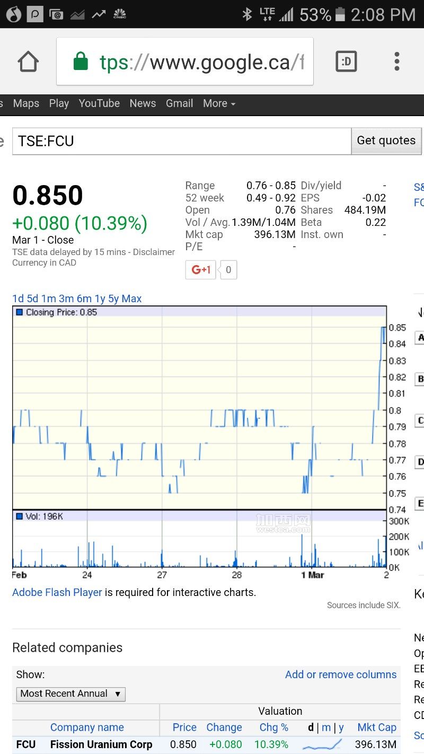Viewport: 424px width, 754px height.
Task: Open News in the Google bar
Action: [143, 103]
